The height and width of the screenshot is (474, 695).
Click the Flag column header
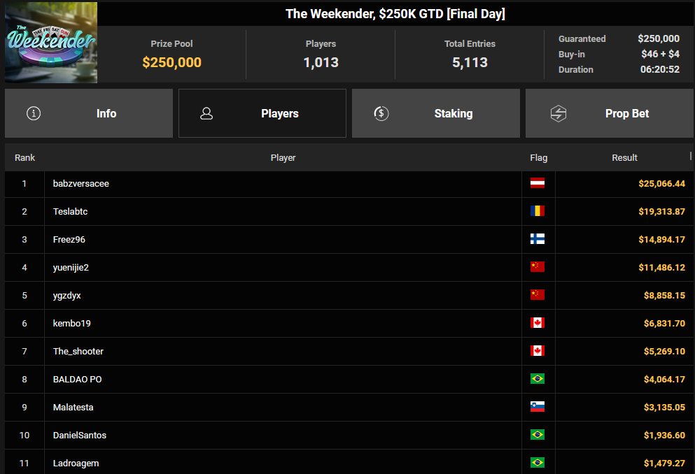click(538, 158)
